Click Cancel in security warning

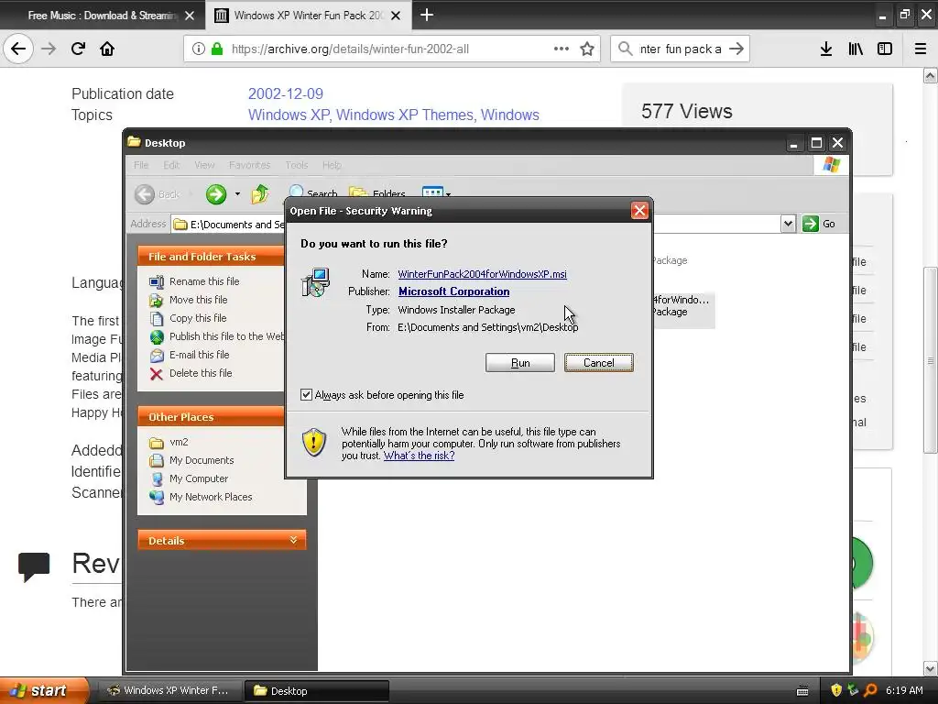[x=598, y=363]
